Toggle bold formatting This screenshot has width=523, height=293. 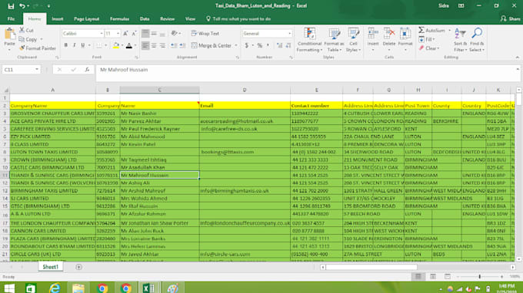[65, 45]
